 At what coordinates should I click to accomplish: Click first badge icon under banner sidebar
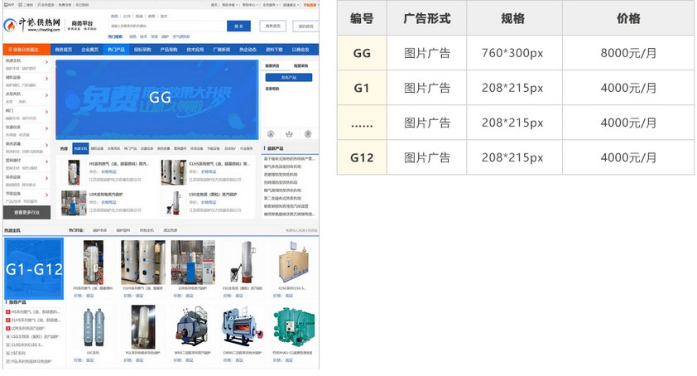[x=272, y=133]
